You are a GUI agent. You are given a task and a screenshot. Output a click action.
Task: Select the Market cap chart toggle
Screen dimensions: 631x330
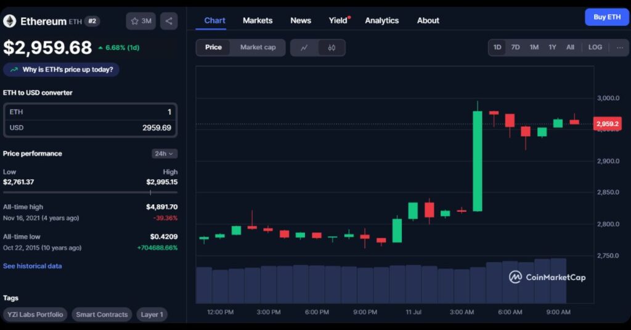[x=258, y=47]
